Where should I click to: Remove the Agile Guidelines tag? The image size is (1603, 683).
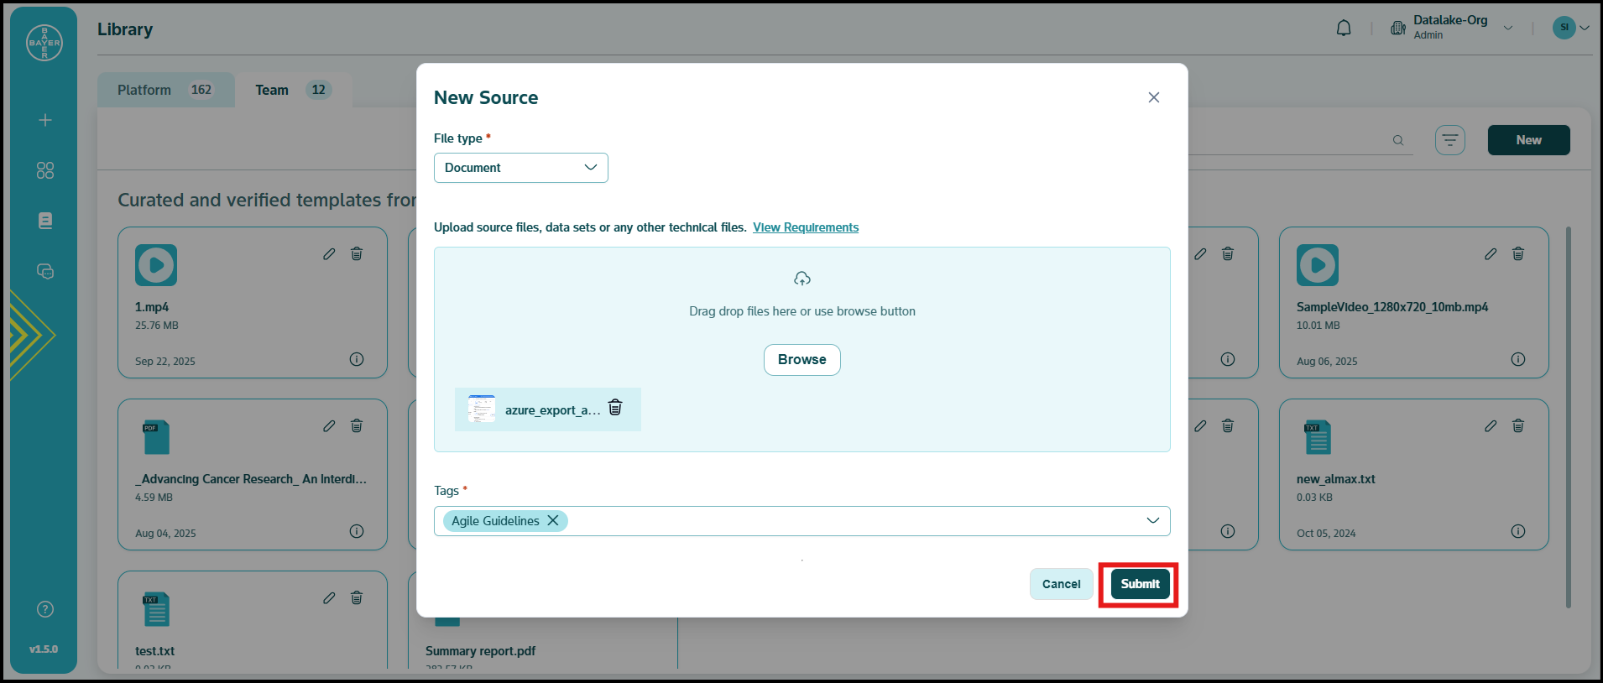coord(553,520)
